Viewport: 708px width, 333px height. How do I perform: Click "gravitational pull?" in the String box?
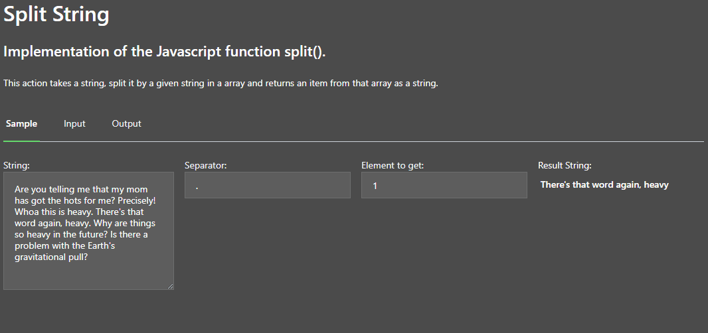(x=51, y=257)
